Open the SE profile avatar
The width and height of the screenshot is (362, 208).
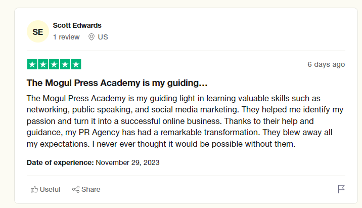point(38,31)
